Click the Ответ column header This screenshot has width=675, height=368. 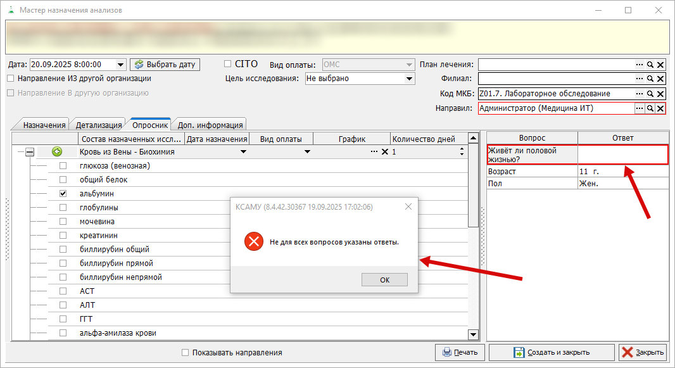point(623,137)
